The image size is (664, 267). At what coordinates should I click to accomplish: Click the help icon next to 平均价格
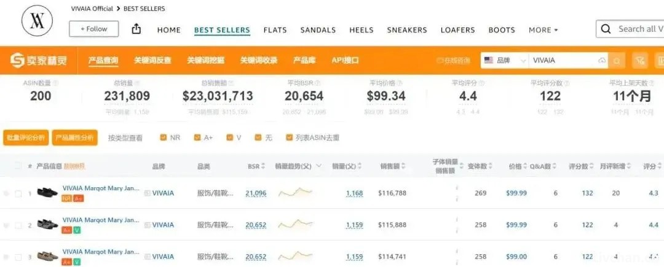[x=400, y=83]
